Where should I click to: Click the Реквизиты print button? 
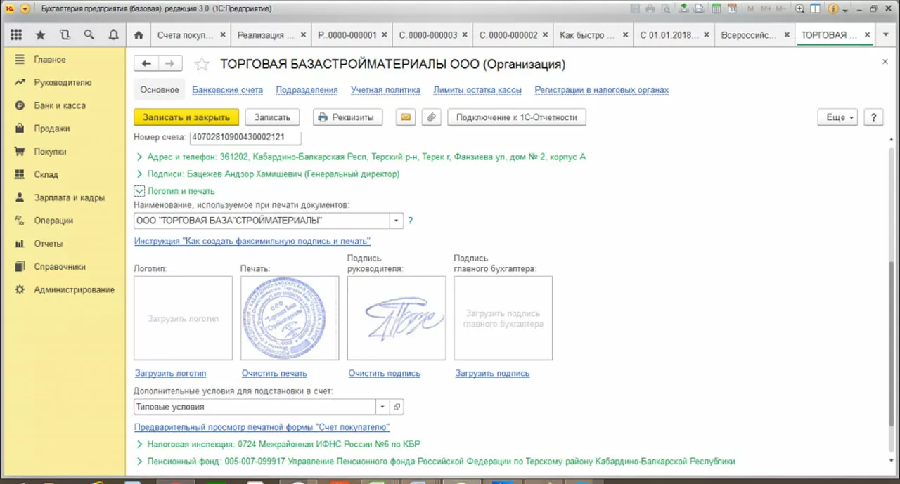tap(347, 117)
